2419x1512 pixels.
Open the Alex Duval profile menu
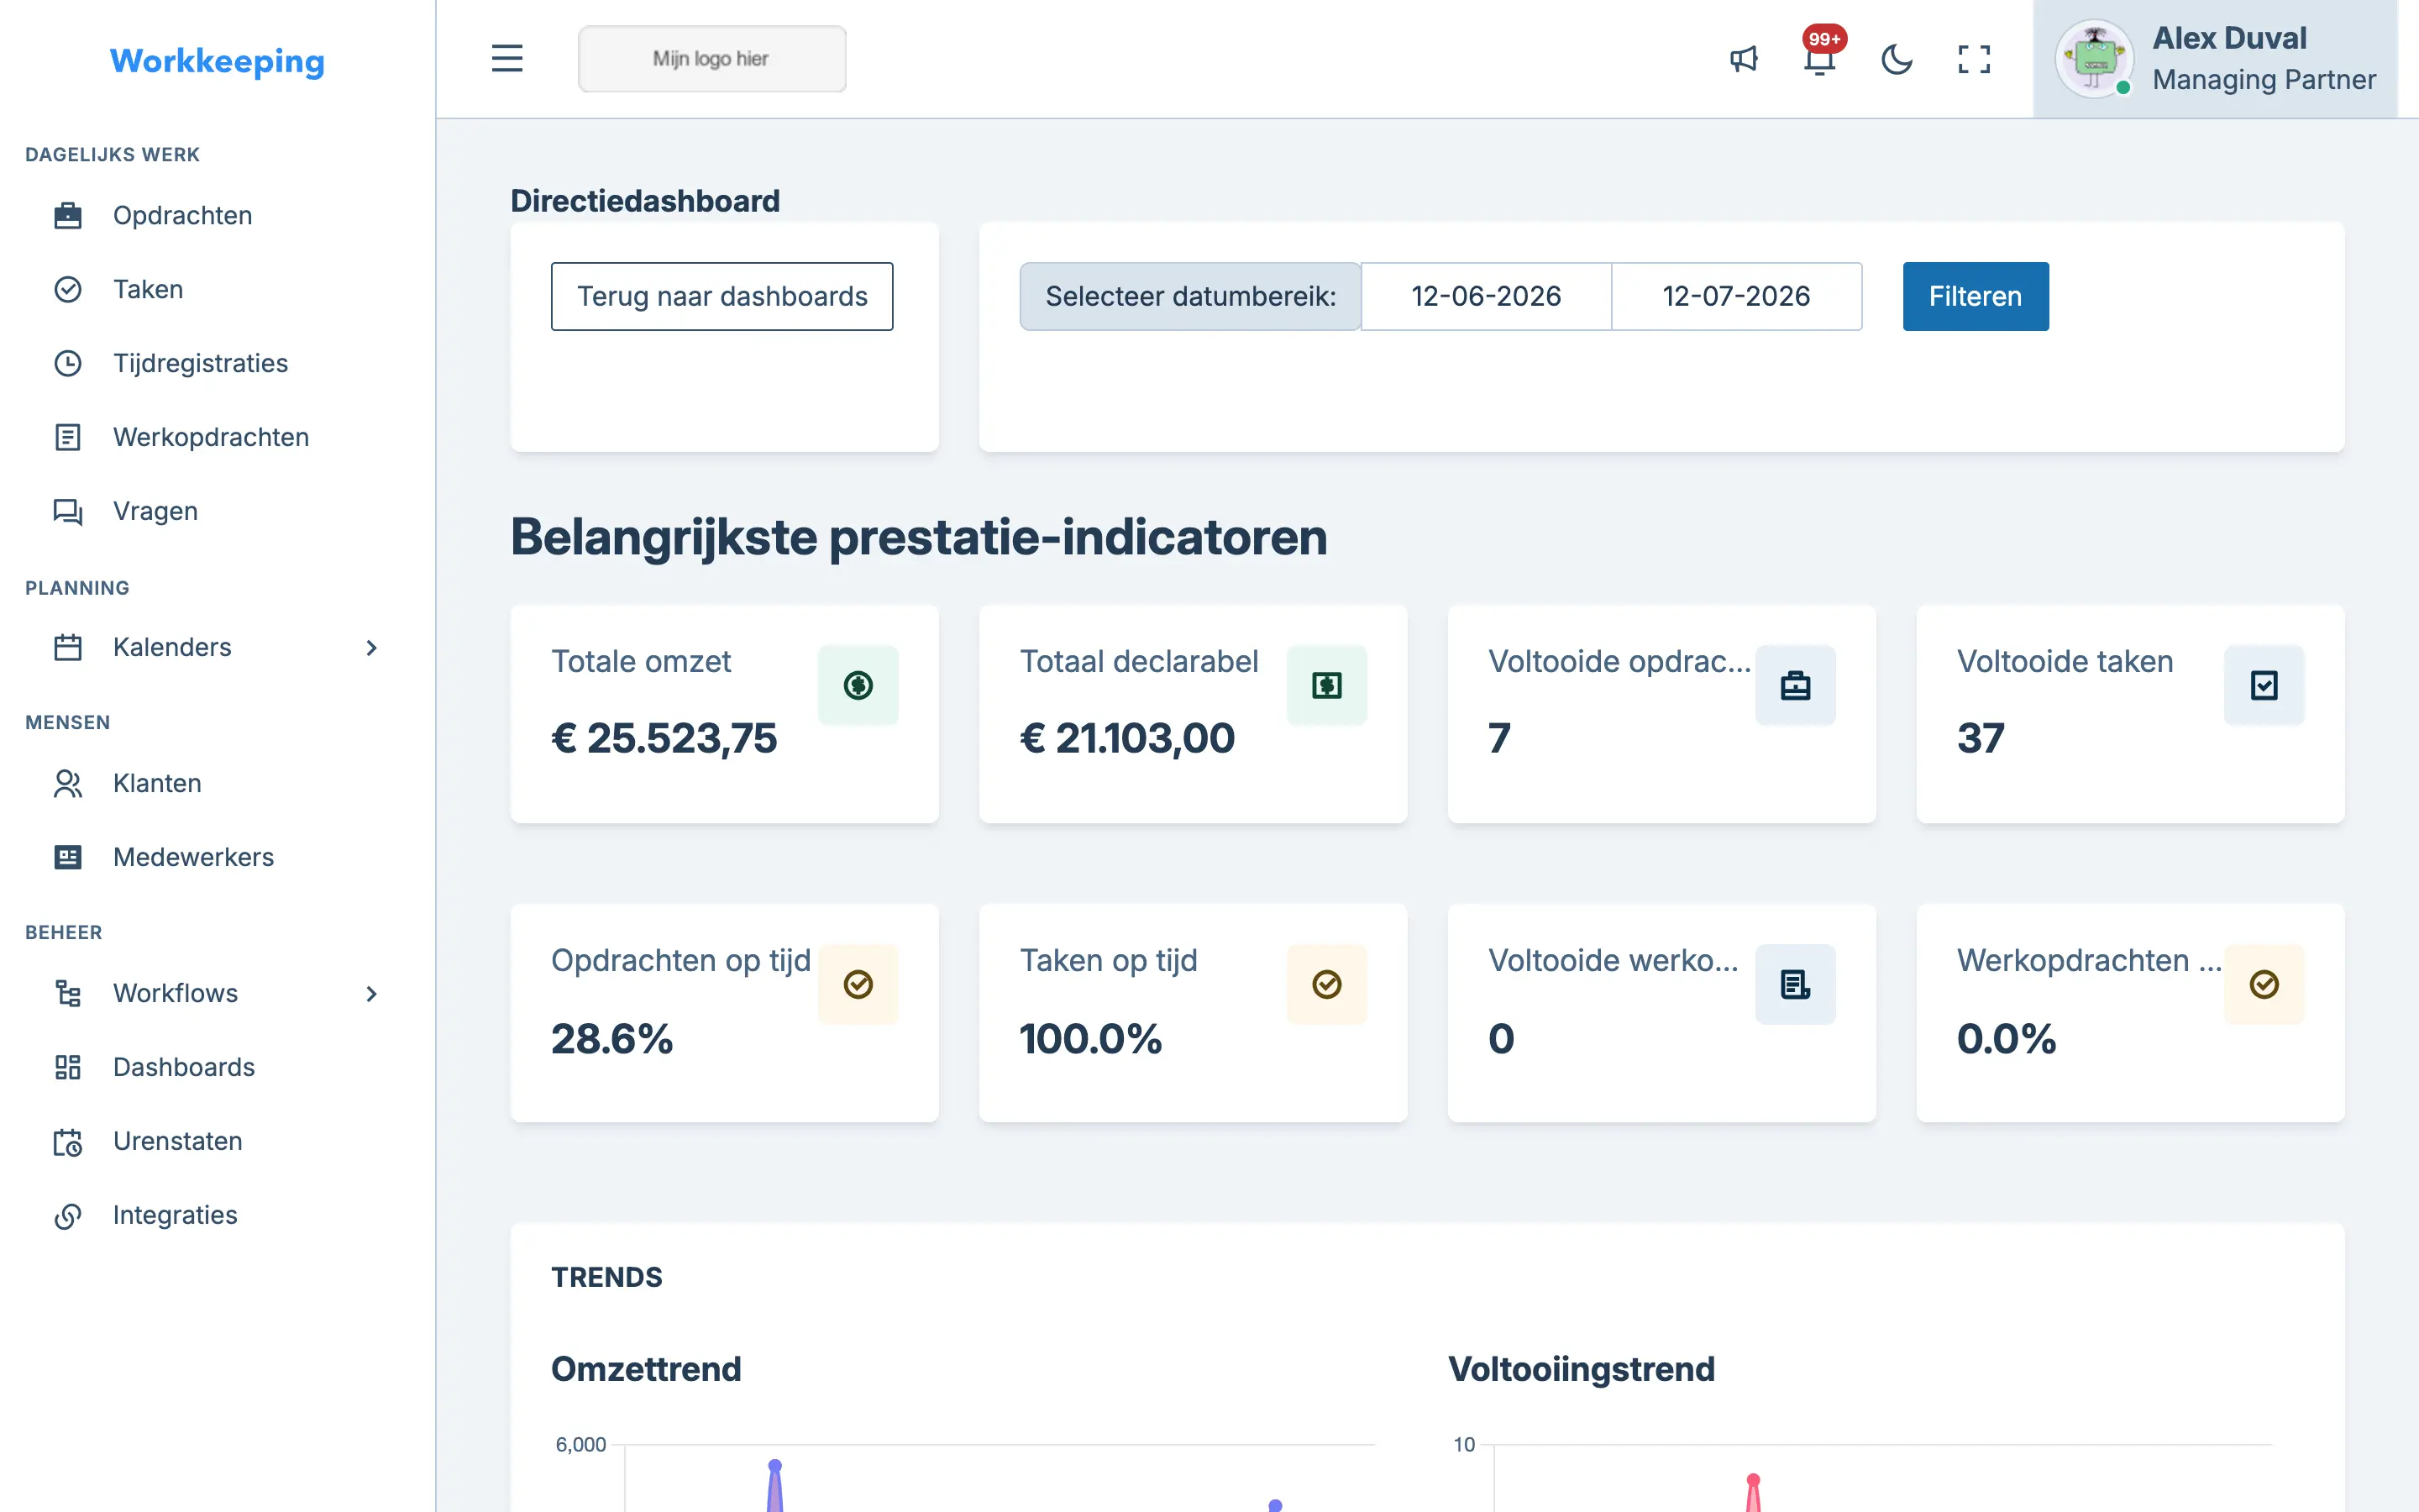[2215, 59]
